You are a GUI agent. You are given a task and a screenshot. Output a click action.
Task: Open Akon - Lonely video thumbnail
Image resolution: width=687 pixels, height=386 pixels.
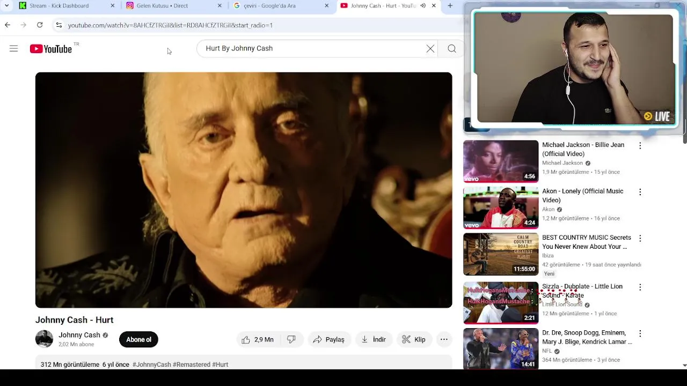(501, 208)
